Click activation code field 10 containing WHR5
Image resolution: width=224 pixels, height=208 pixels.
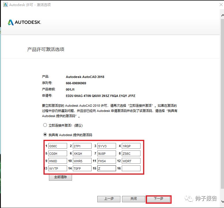[x=82, y=161]
